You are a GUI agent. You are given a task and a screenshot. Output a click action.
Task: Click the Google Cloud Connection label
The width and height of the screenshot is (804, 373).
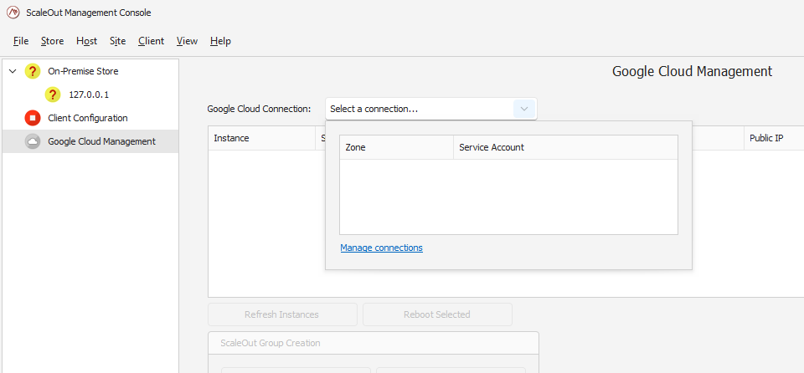click(259, 109)
